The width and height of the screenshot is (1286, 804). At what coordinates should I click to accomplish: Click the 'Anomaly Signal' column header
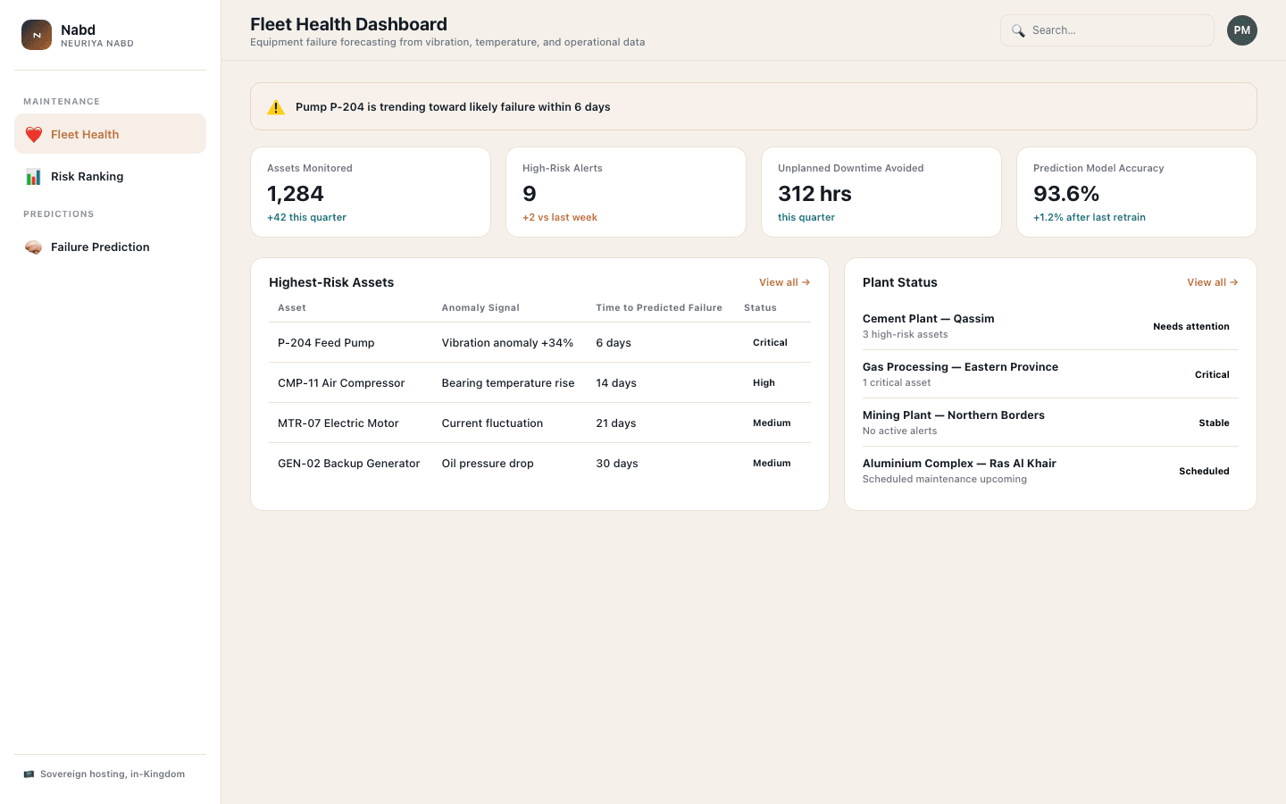480,307
